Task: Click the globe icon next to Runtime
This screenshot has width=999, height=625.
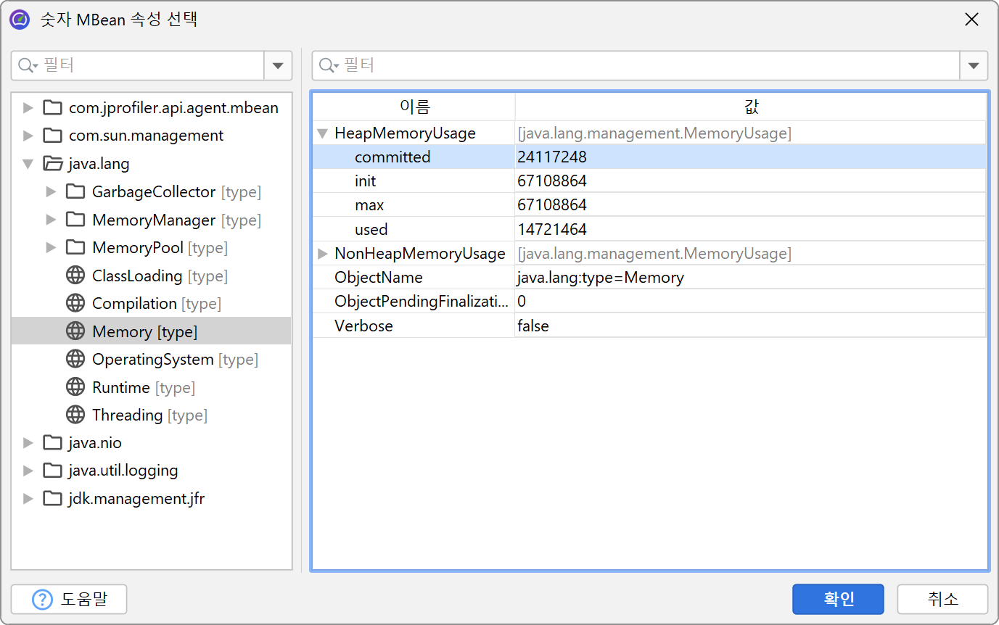Action: 75,388
